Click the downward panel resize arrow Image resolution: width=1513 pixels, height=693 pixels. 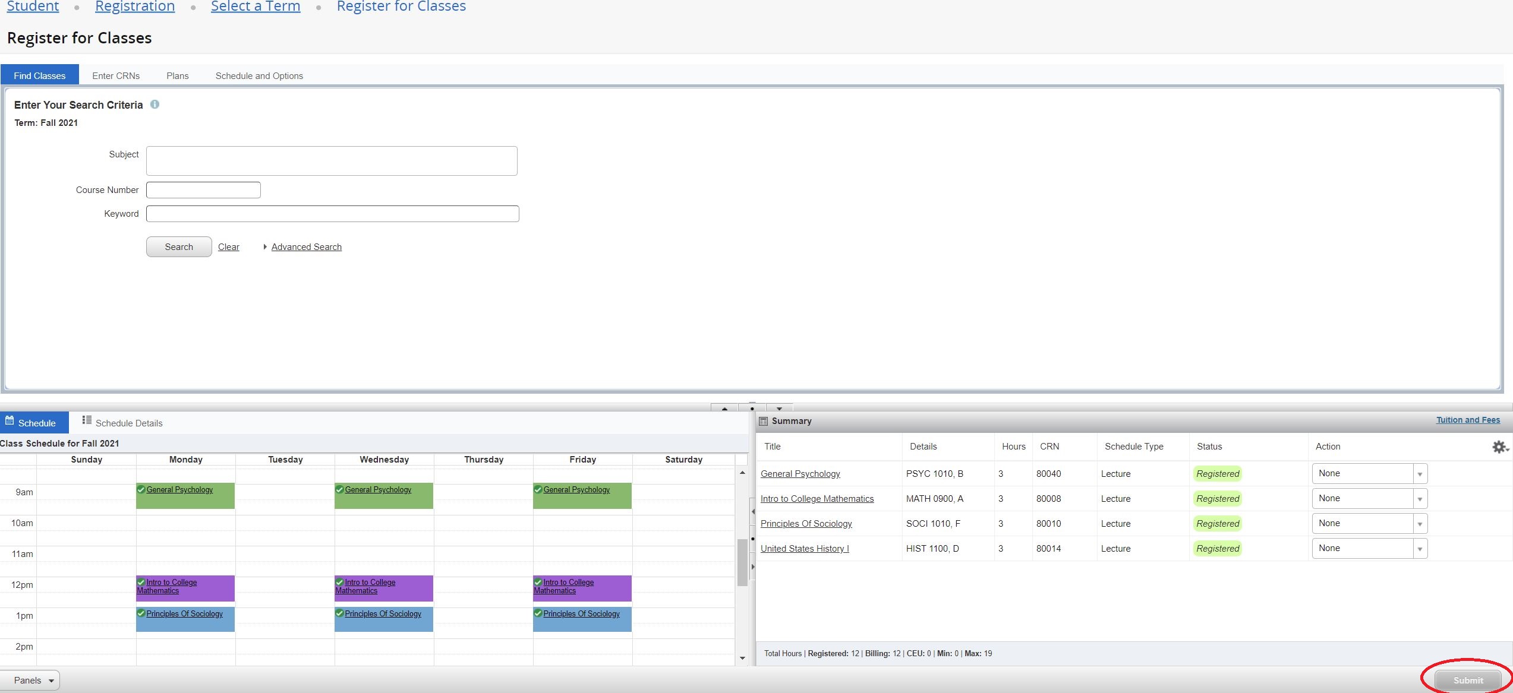(779, 409)
